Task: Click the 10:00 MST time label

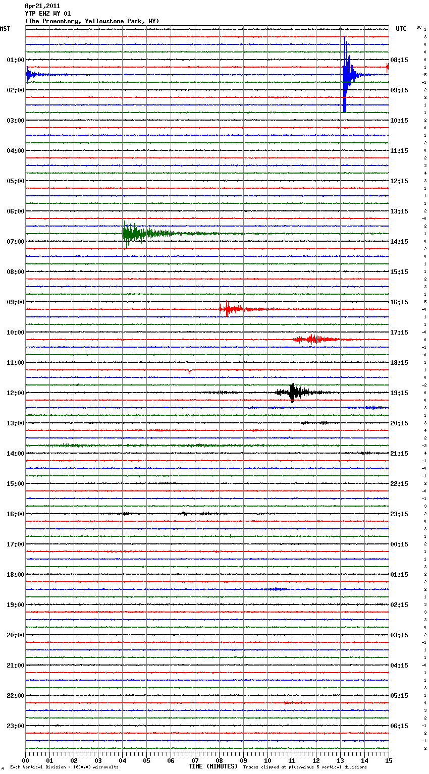Action: [15, 333]
